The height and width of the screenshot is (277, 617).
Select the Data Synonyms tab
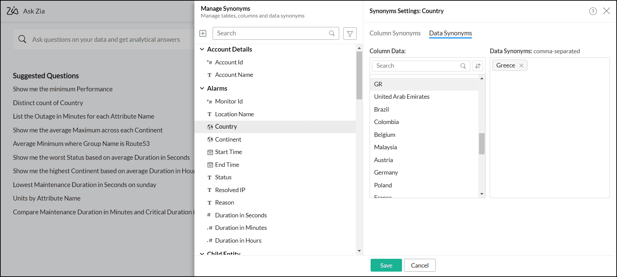click(x=450, y=33)
